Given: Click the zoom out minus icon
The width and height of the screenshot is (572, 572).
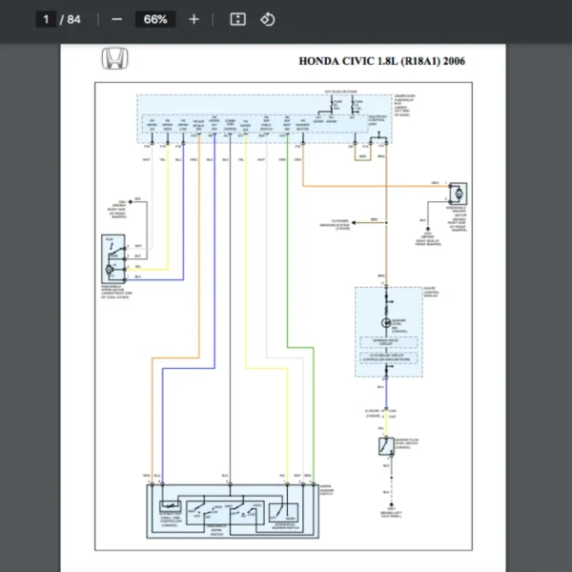Looking at the screenshot, I should 116,19.
